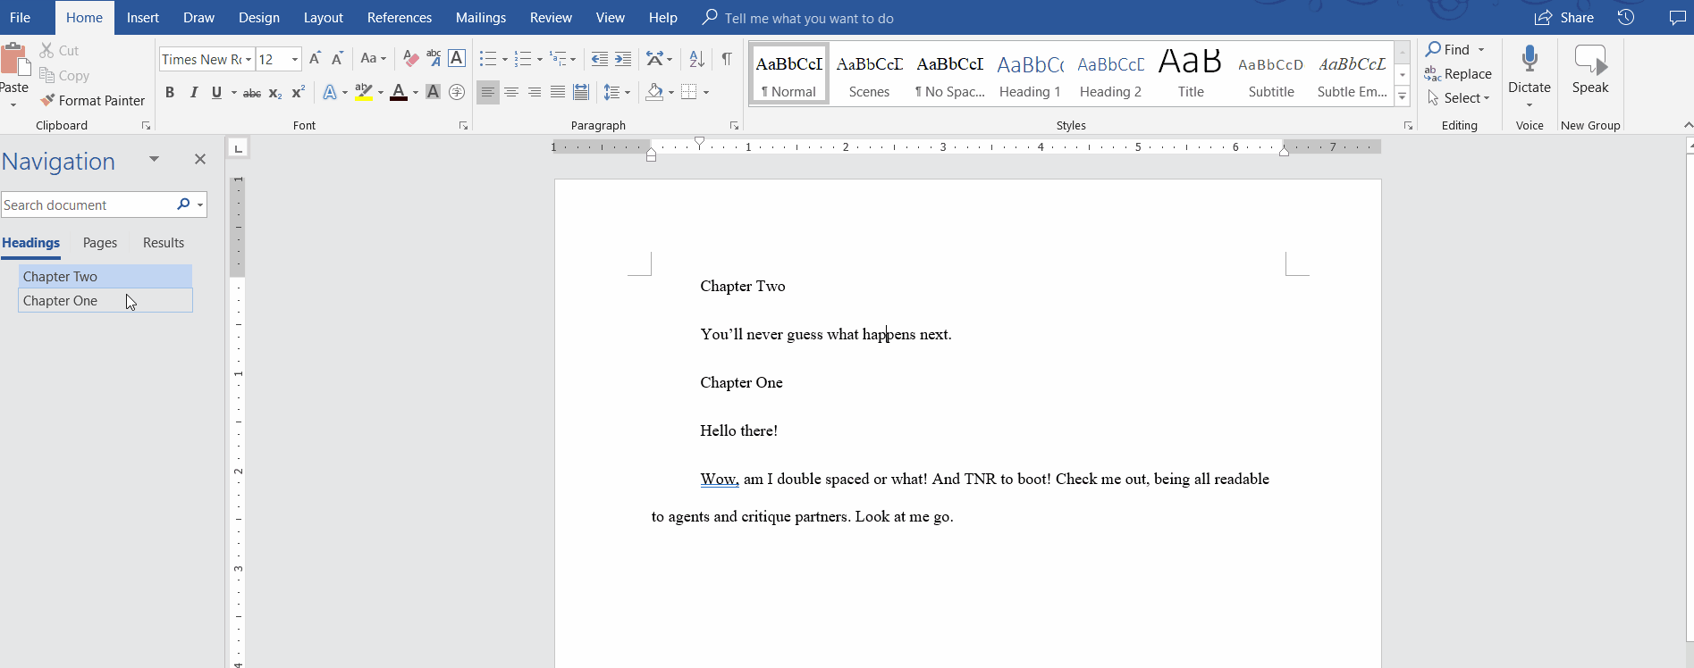Toggle Italic formatting

point(193,92)
